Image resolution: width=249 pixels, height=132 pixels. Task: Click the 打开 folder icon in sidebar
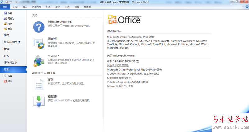(x=5, y=24)
